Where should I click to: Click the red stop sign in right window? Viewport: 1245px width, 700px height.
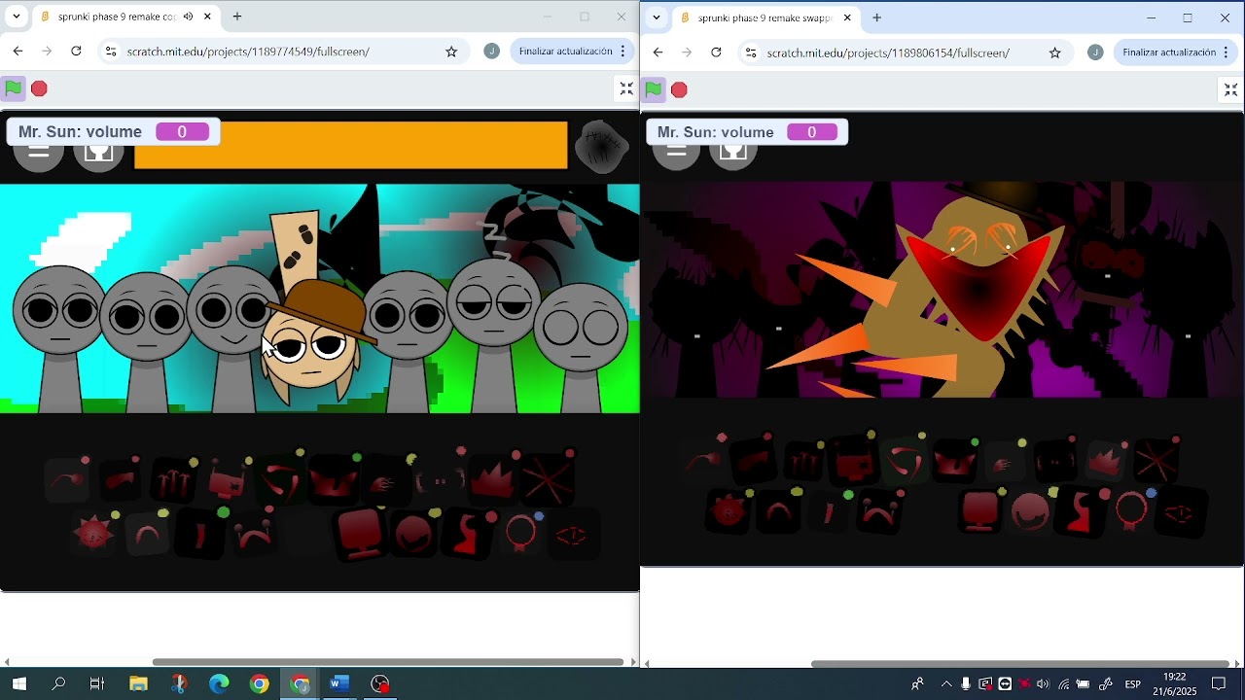coord(680,90)
